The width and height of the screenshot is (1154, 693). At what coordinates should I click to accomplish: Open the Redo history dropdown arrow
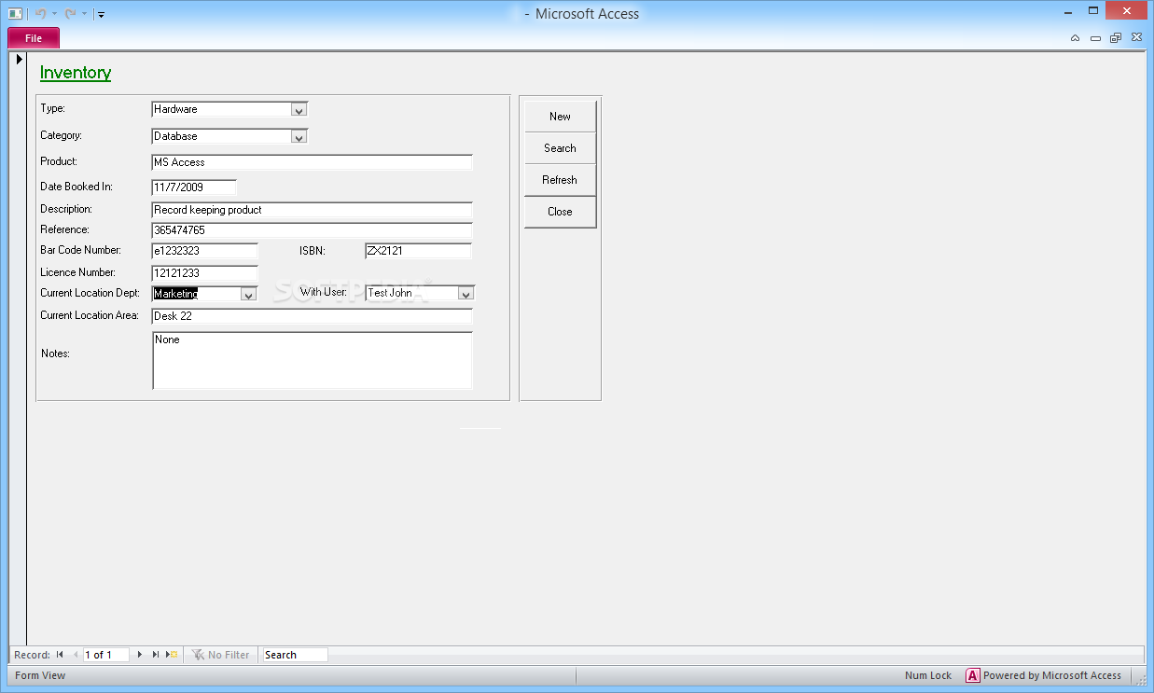pos(84,14)
